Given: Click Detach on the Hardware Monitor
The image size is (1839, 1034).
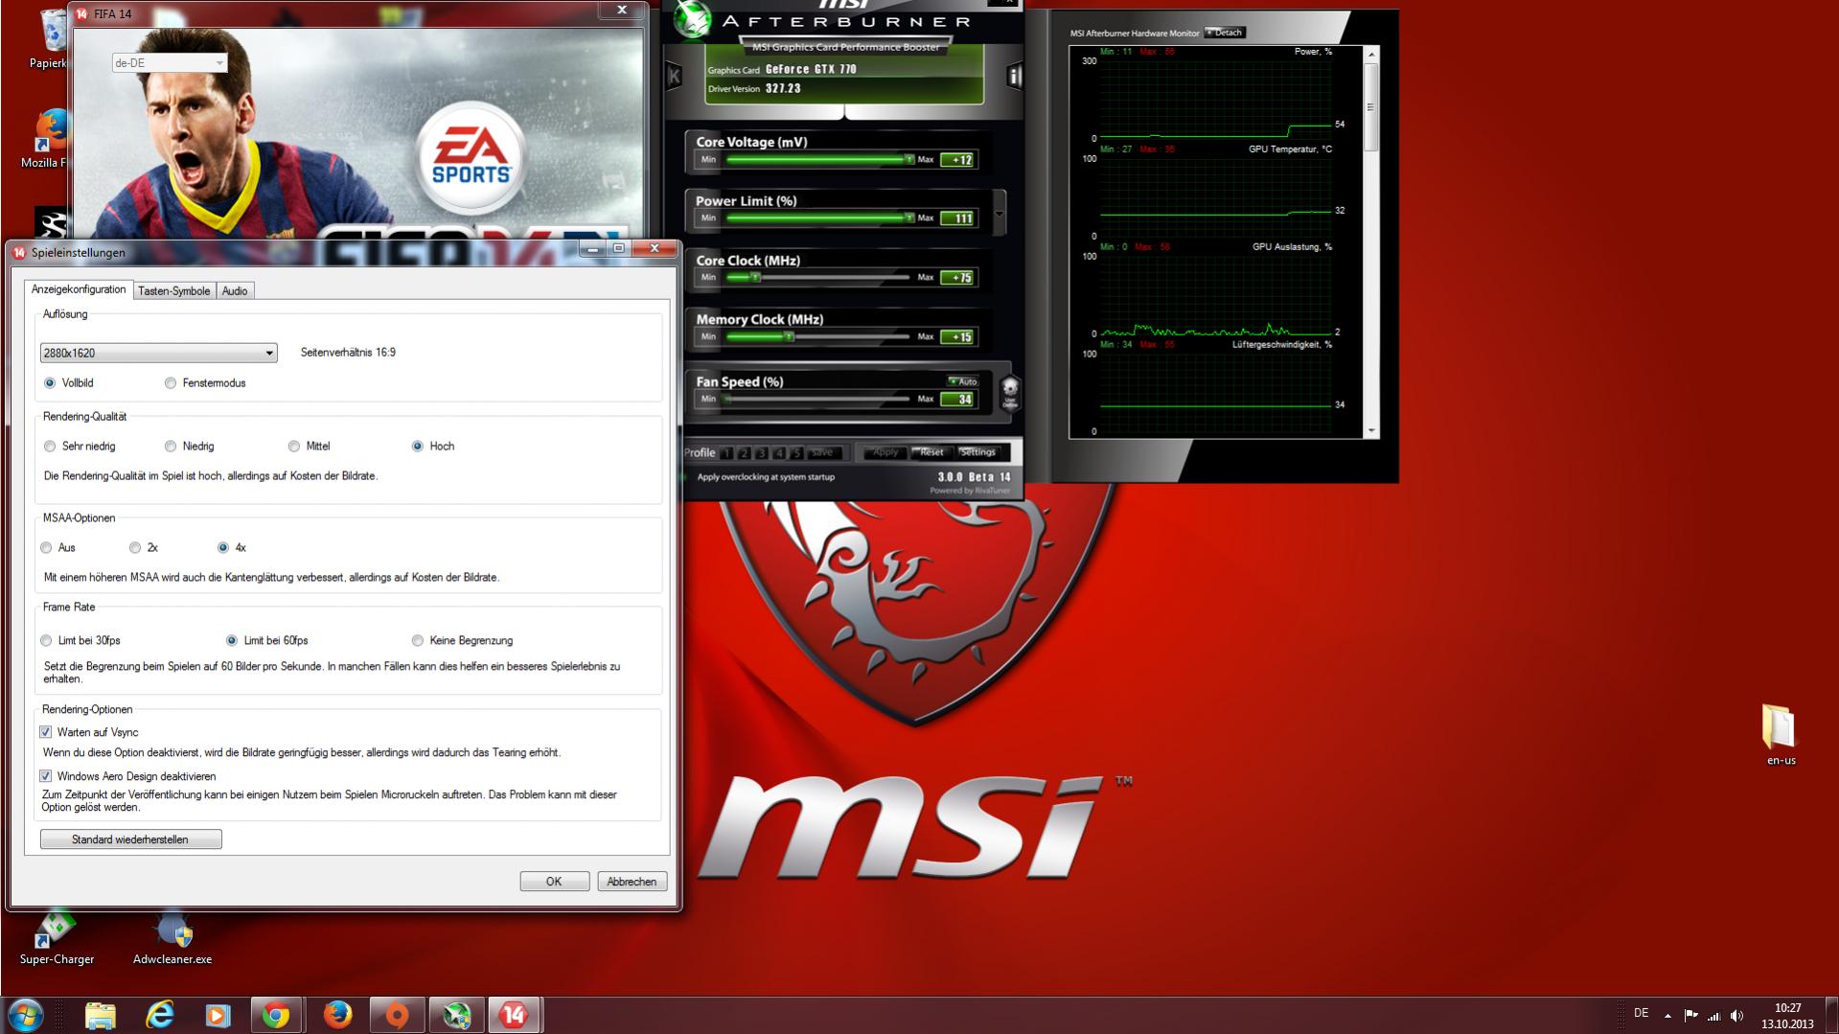Looking at the screenshot, I should 1225,33.
